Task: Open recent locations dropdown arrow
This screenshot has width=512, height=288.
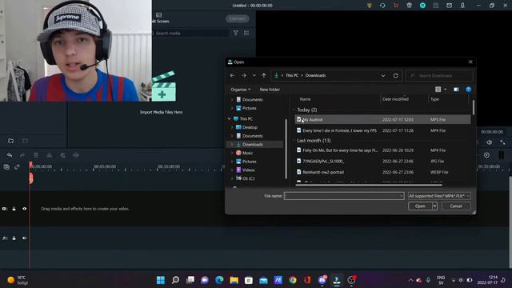Action: click(x=254, y=75)
